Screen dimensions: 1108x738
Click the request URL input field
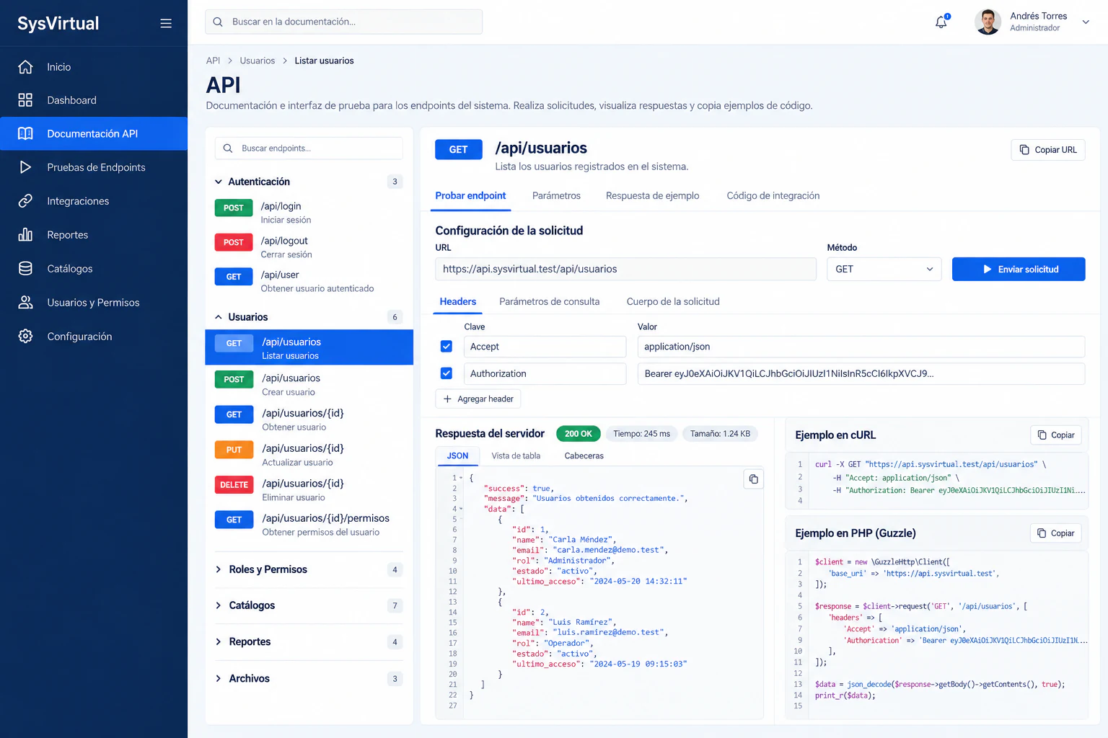(626, 269)
